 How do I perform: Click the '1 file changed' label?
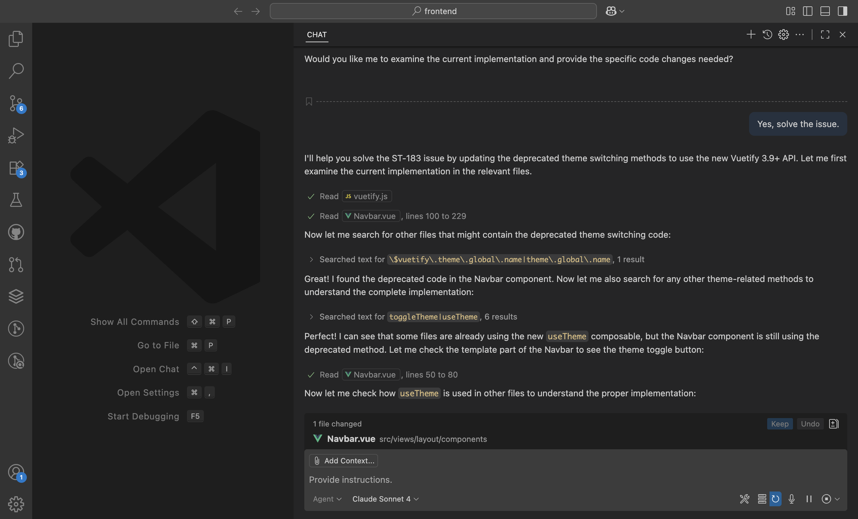[337, 424]
